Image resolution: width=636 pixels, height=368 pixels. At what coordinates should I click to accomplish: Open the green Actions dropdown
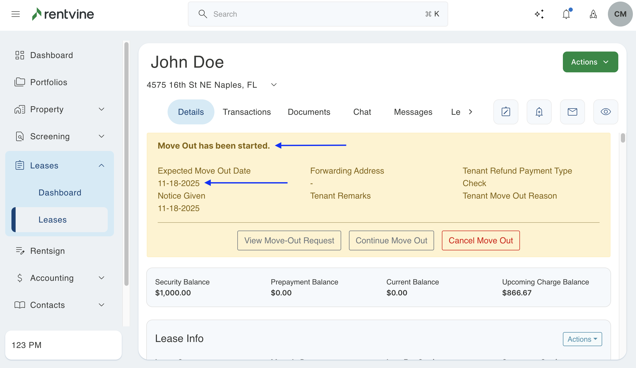coord(590,62)
